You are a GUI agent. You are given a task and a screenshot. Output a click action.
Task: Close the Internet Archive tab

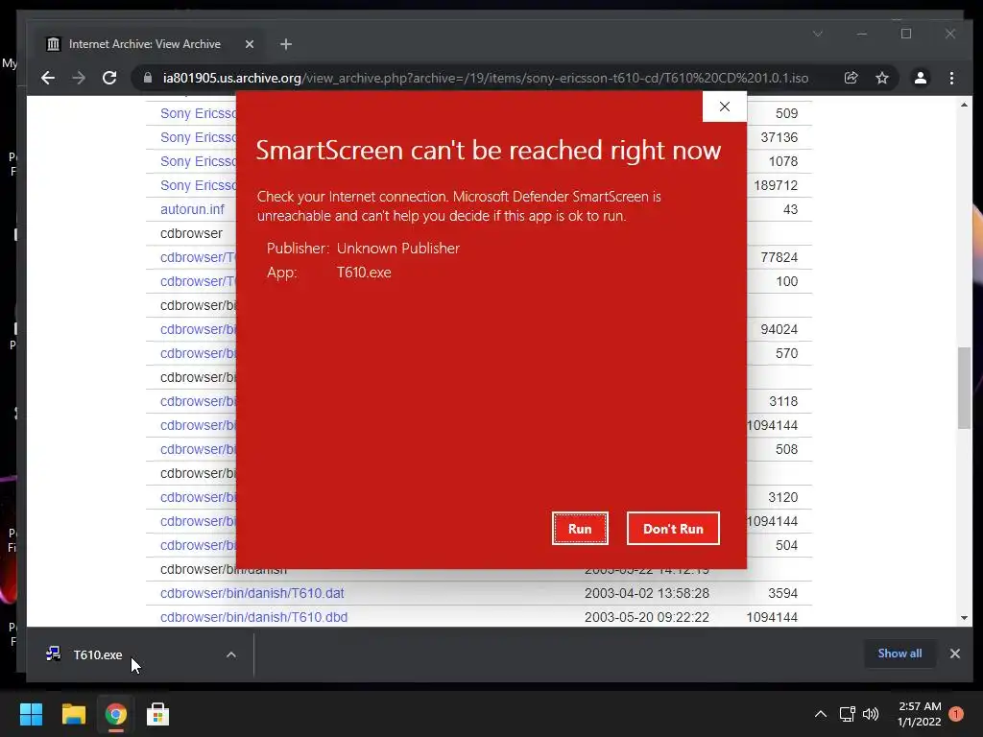pyautogui.click(x=250, y=44)
